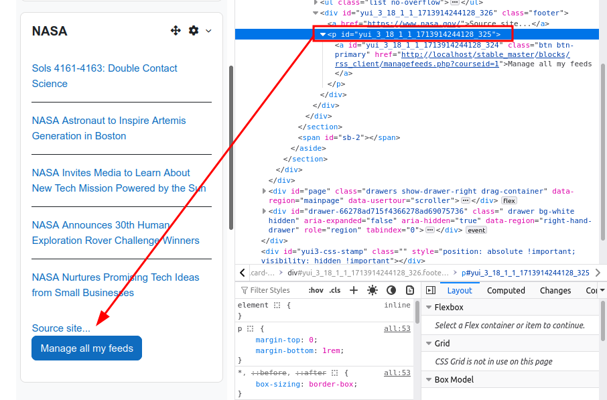Click selector highlighter icon beside element rule
Image resolution: width=607 pixels, height=400 pixels.
(277, 305)
